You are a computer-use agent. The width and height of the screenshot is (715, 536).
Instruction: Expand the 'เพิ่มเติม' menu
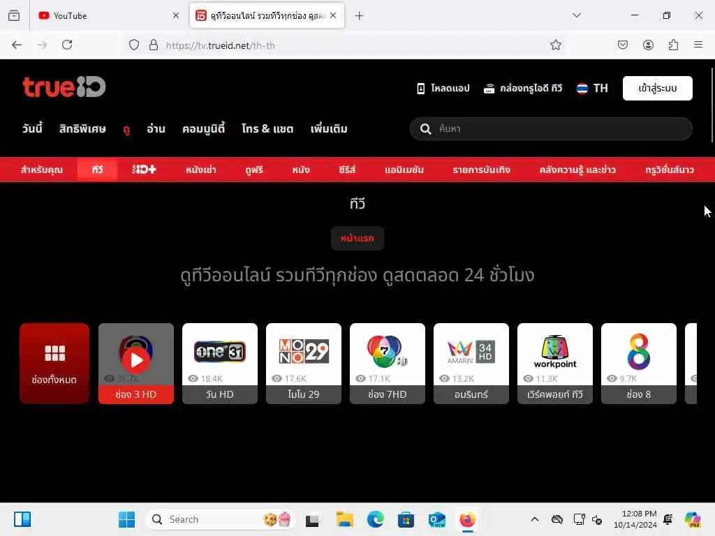point(329,128)
